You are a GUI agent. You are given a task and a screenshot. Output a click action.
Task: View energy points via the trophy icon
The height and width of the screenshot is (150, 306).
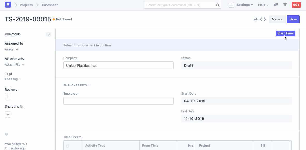(285, 5)
